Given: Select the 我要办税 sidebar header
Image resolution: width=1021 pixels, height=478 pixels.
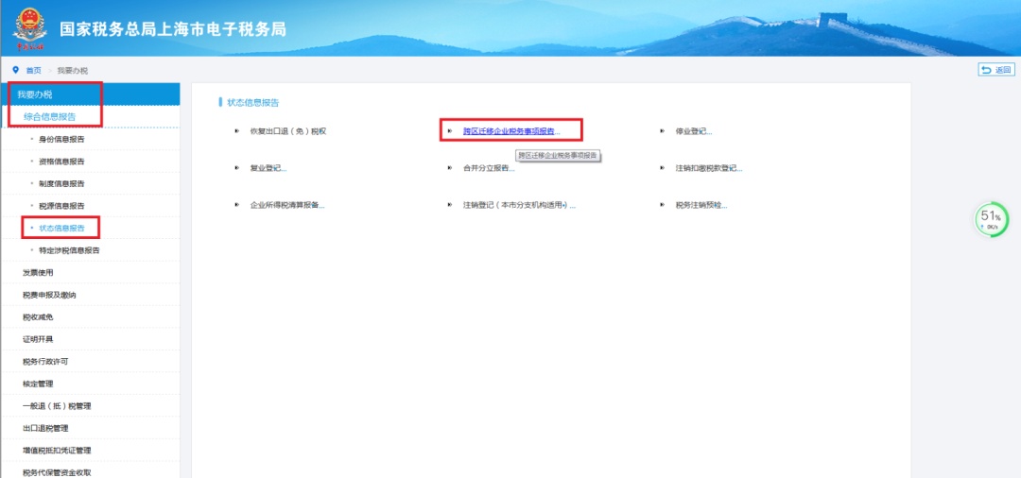Looking at the screenshot, I should (91, 94).
